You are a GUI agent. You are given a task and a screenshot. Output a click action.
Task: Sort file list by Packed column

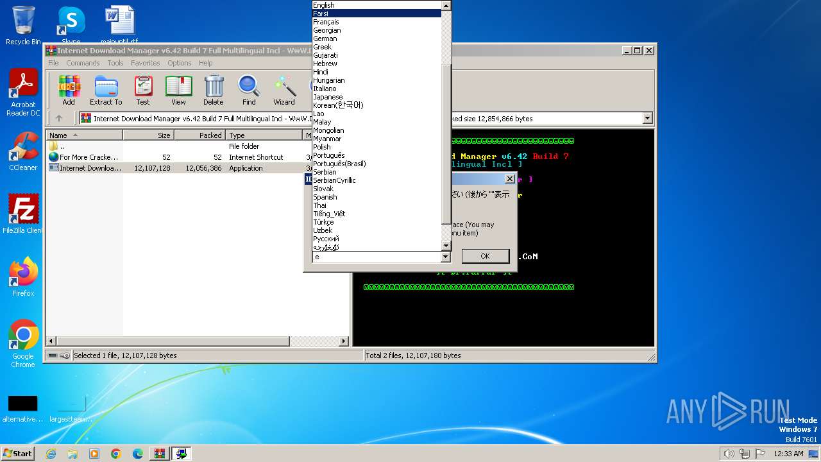pos(199,135)
